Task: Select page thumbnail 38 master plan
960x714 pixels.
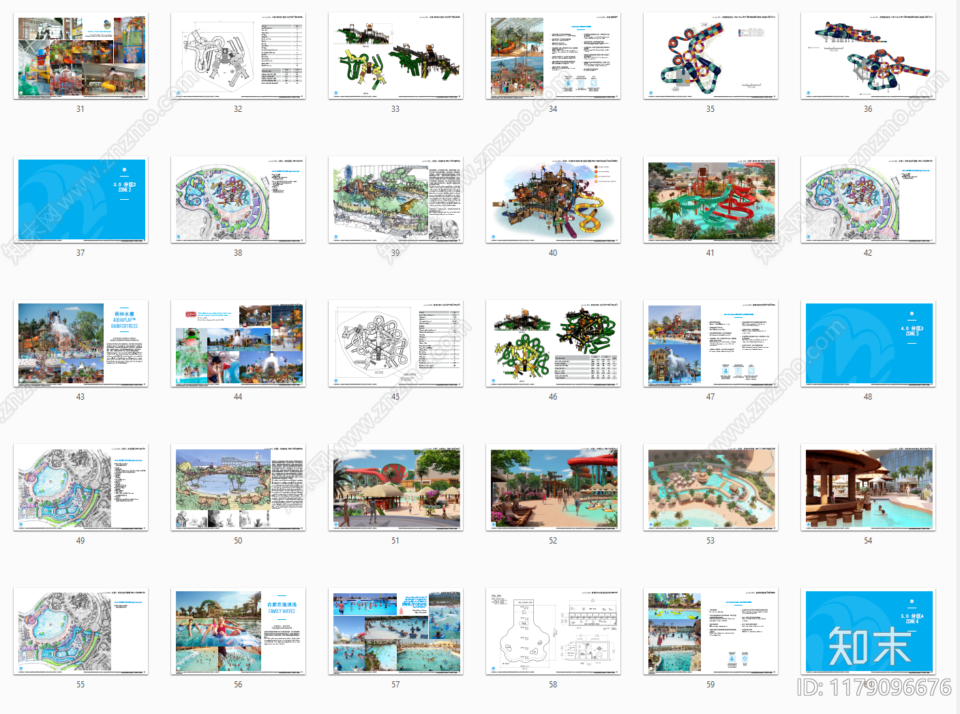Action: tap(238, 200)
